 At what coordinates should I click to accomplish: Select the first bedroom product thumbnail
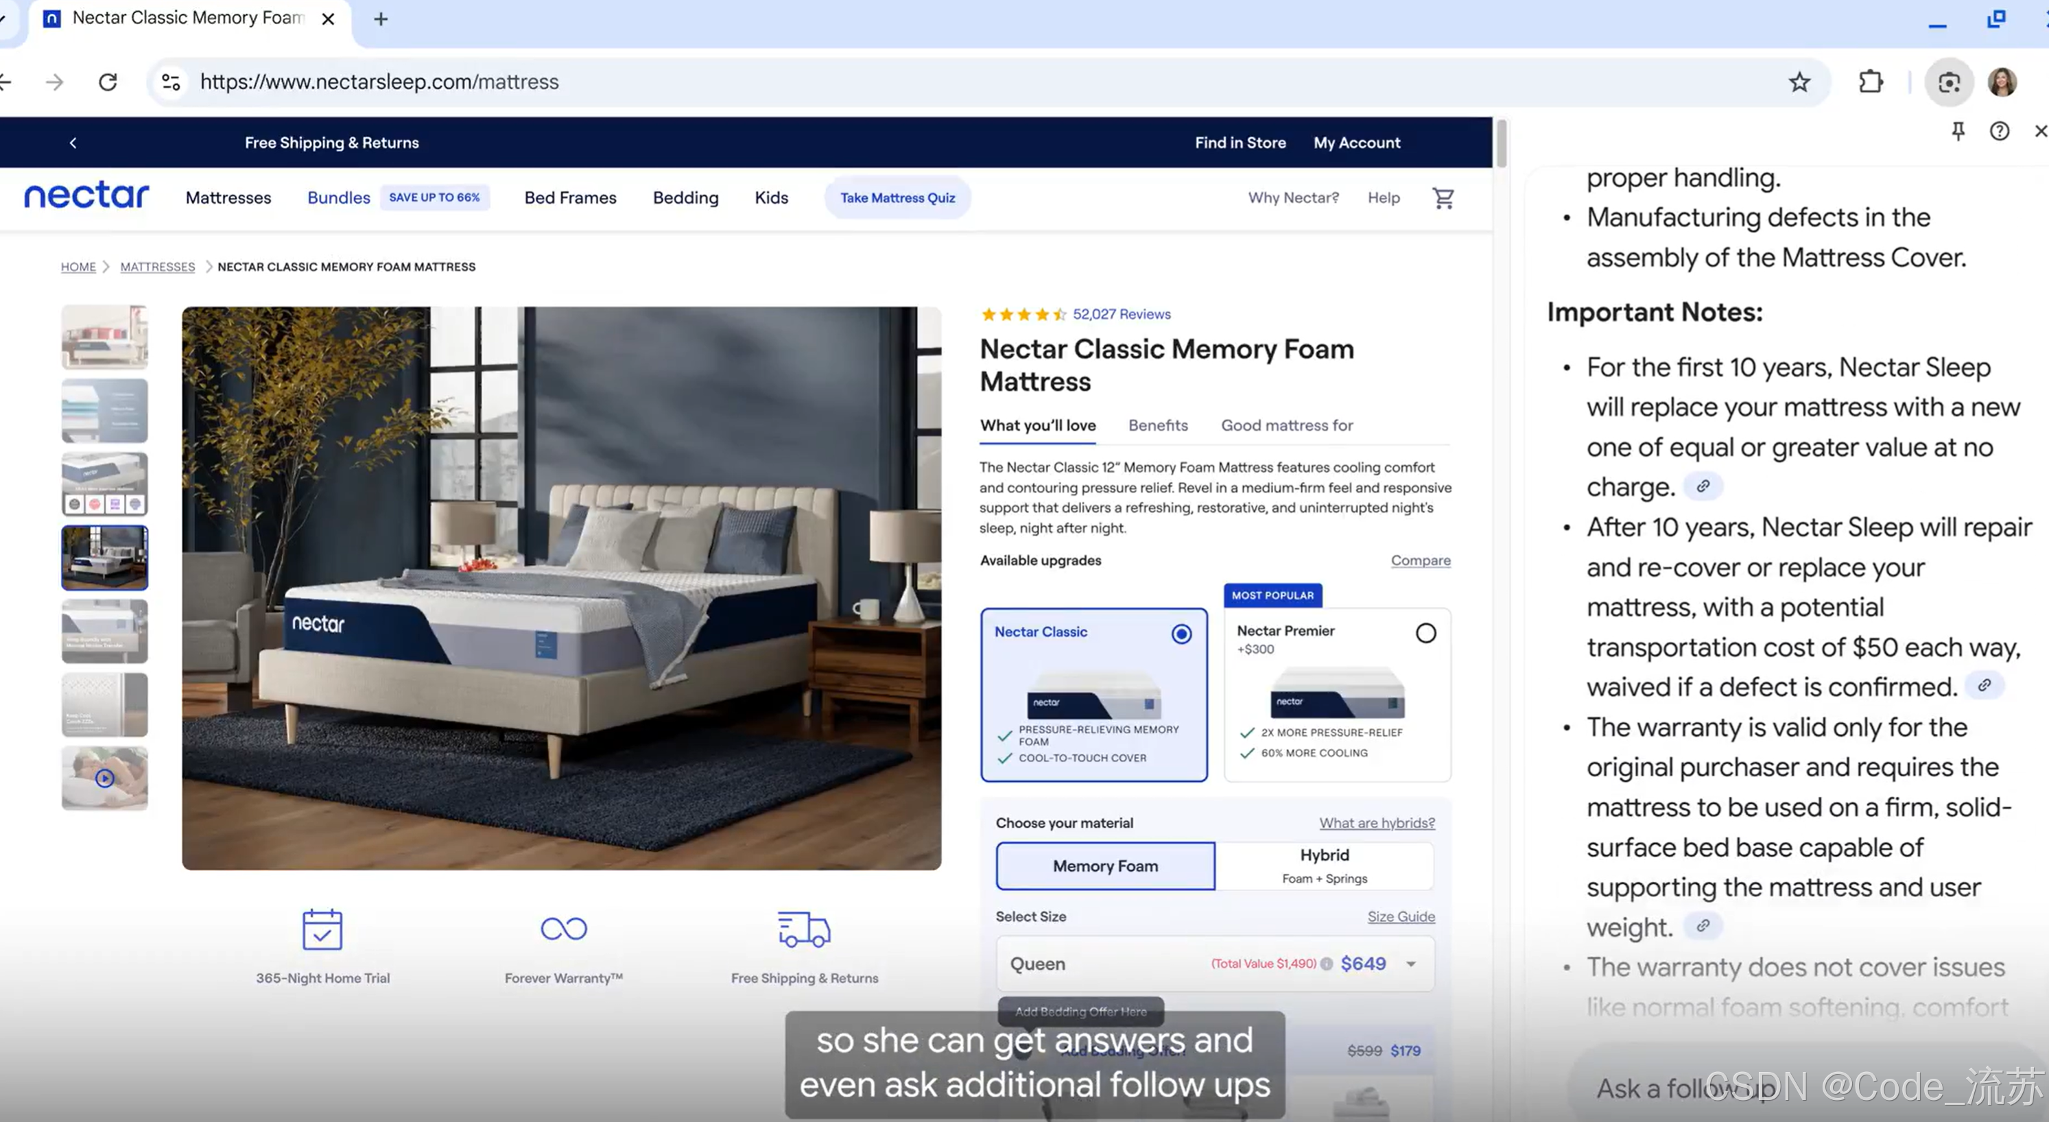point(104,336)
